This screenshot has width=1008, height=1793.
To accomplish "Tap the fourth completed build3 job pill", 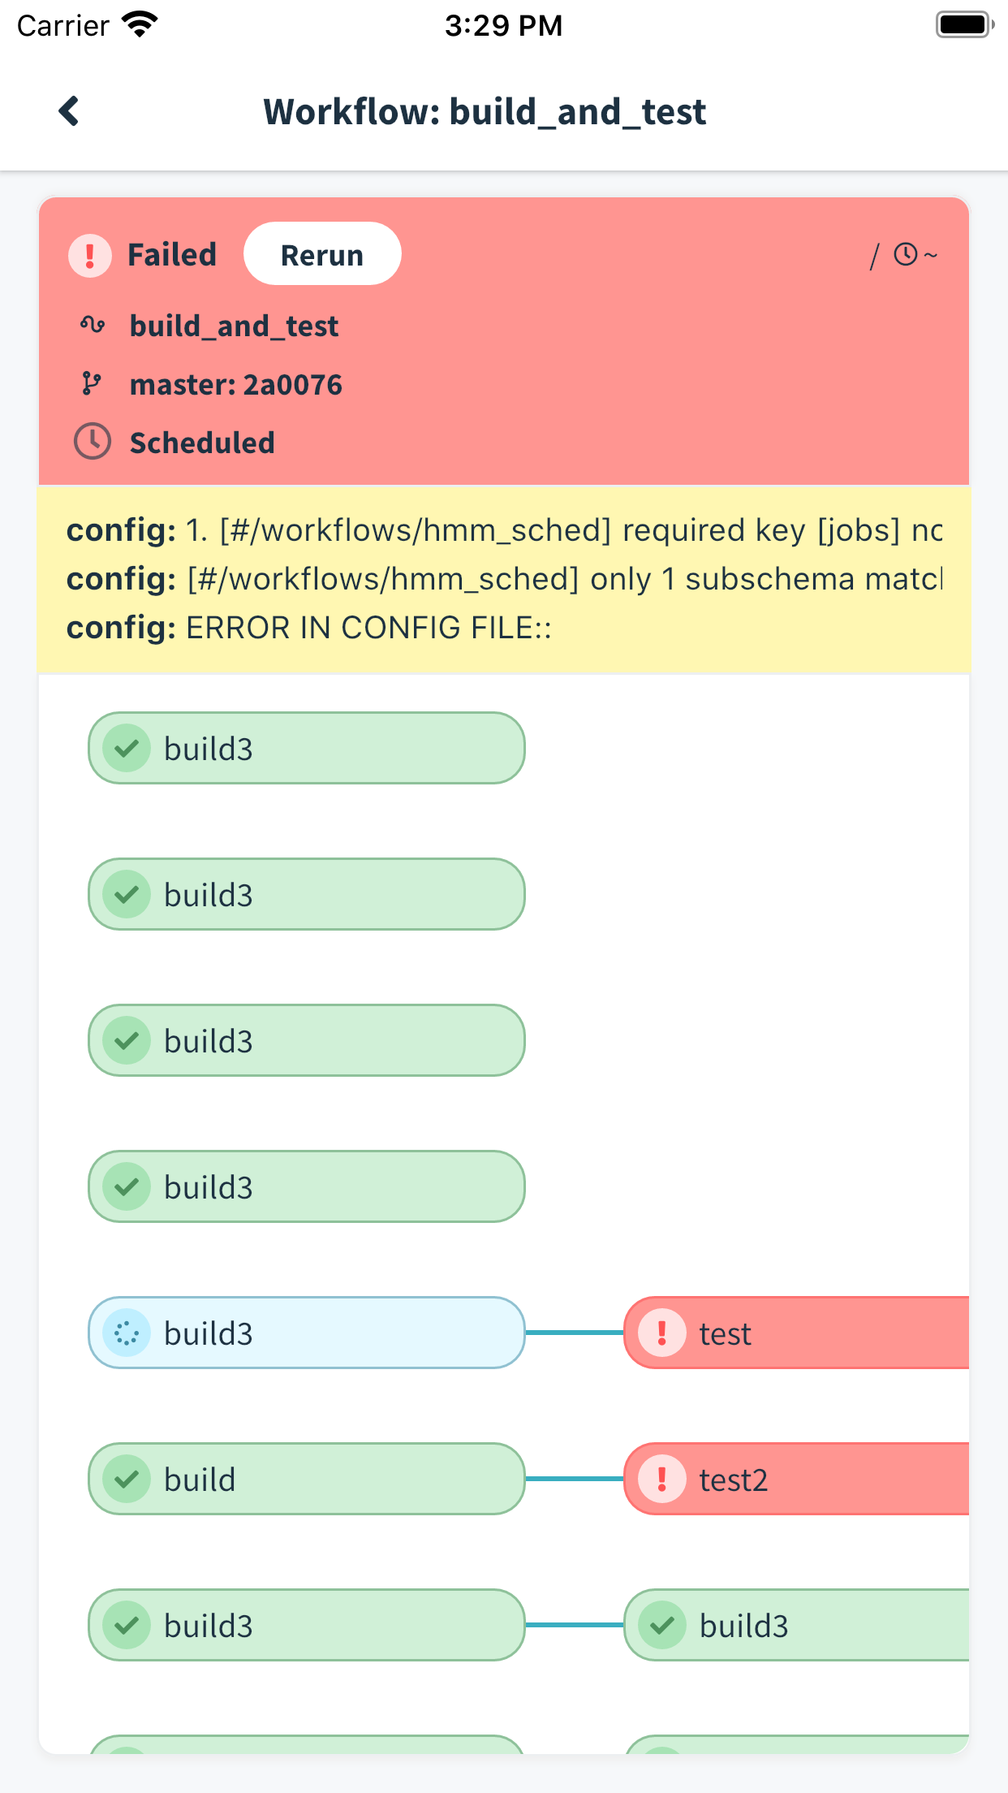I will (x=306, y=1186).
